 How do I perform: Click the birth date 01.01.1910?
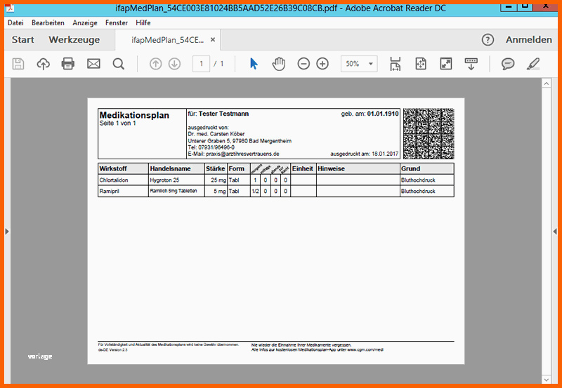click(383, 114)
